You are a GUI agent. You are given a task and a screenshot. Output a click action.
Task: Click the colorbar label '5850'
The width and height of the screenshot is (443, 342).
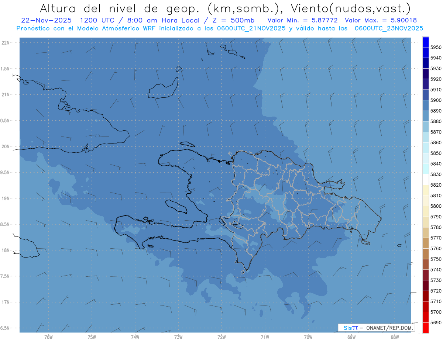pyautogui.click(x=436, y=153)
